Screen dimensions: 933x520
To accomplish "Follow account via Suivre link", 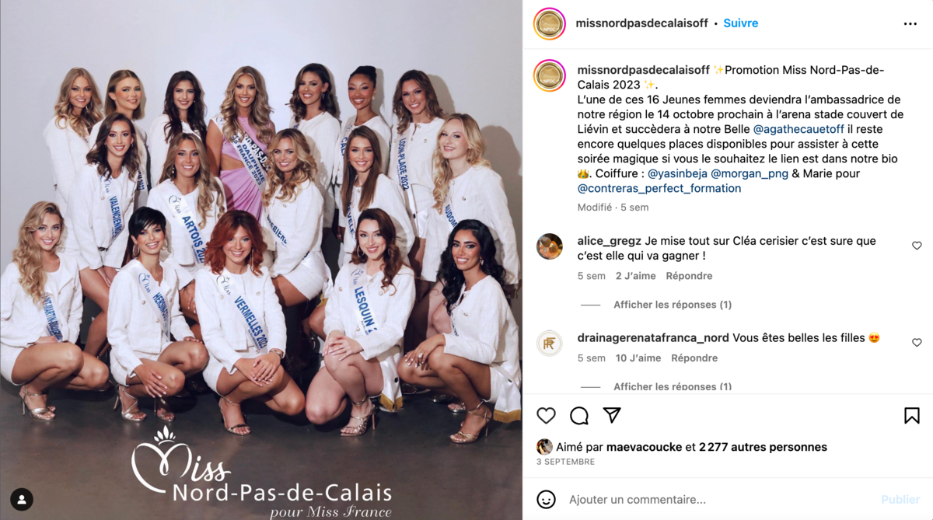I will (741, 23).
